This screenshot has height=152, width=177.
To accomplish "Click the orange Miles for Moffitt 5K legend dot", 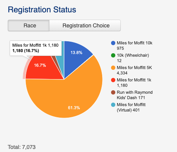I will (113, 68).
